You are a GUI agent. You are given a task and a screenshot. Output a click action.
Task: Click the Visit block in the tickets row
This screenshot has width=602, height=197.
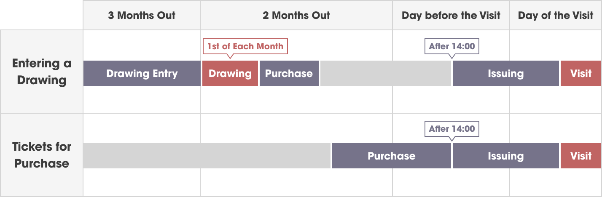(x=581, y=156)
